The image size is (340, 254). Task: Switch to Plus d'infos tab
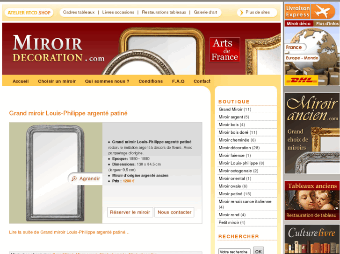click(327, 24)
